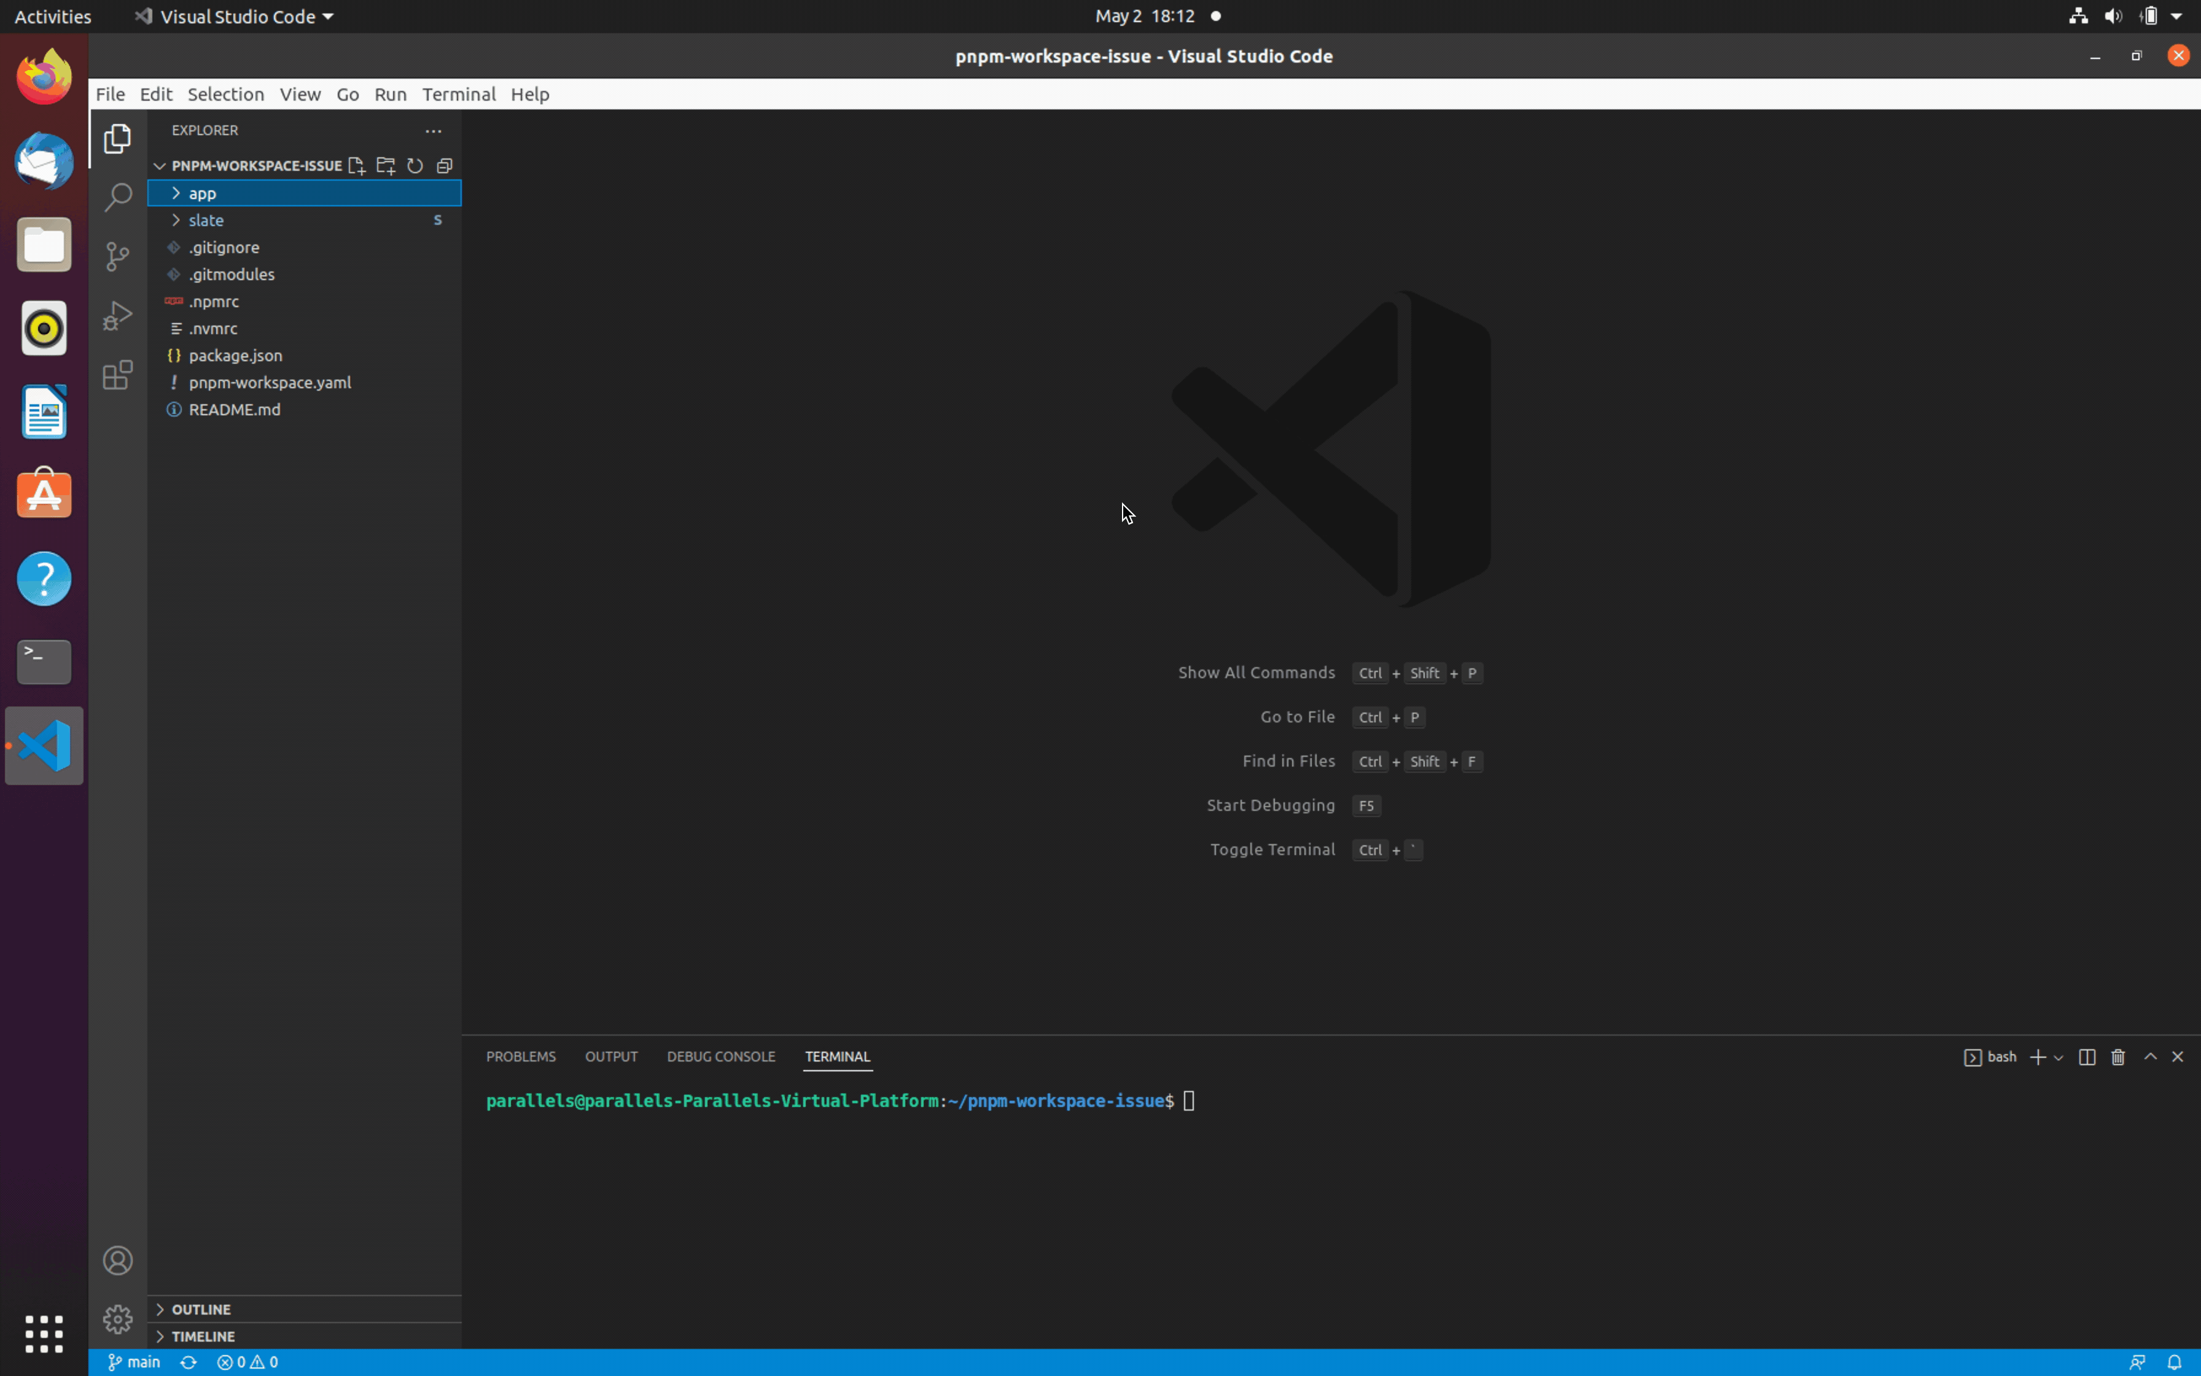Expand the slate folder
The image size is (2201, 1376).
[206, 221]
